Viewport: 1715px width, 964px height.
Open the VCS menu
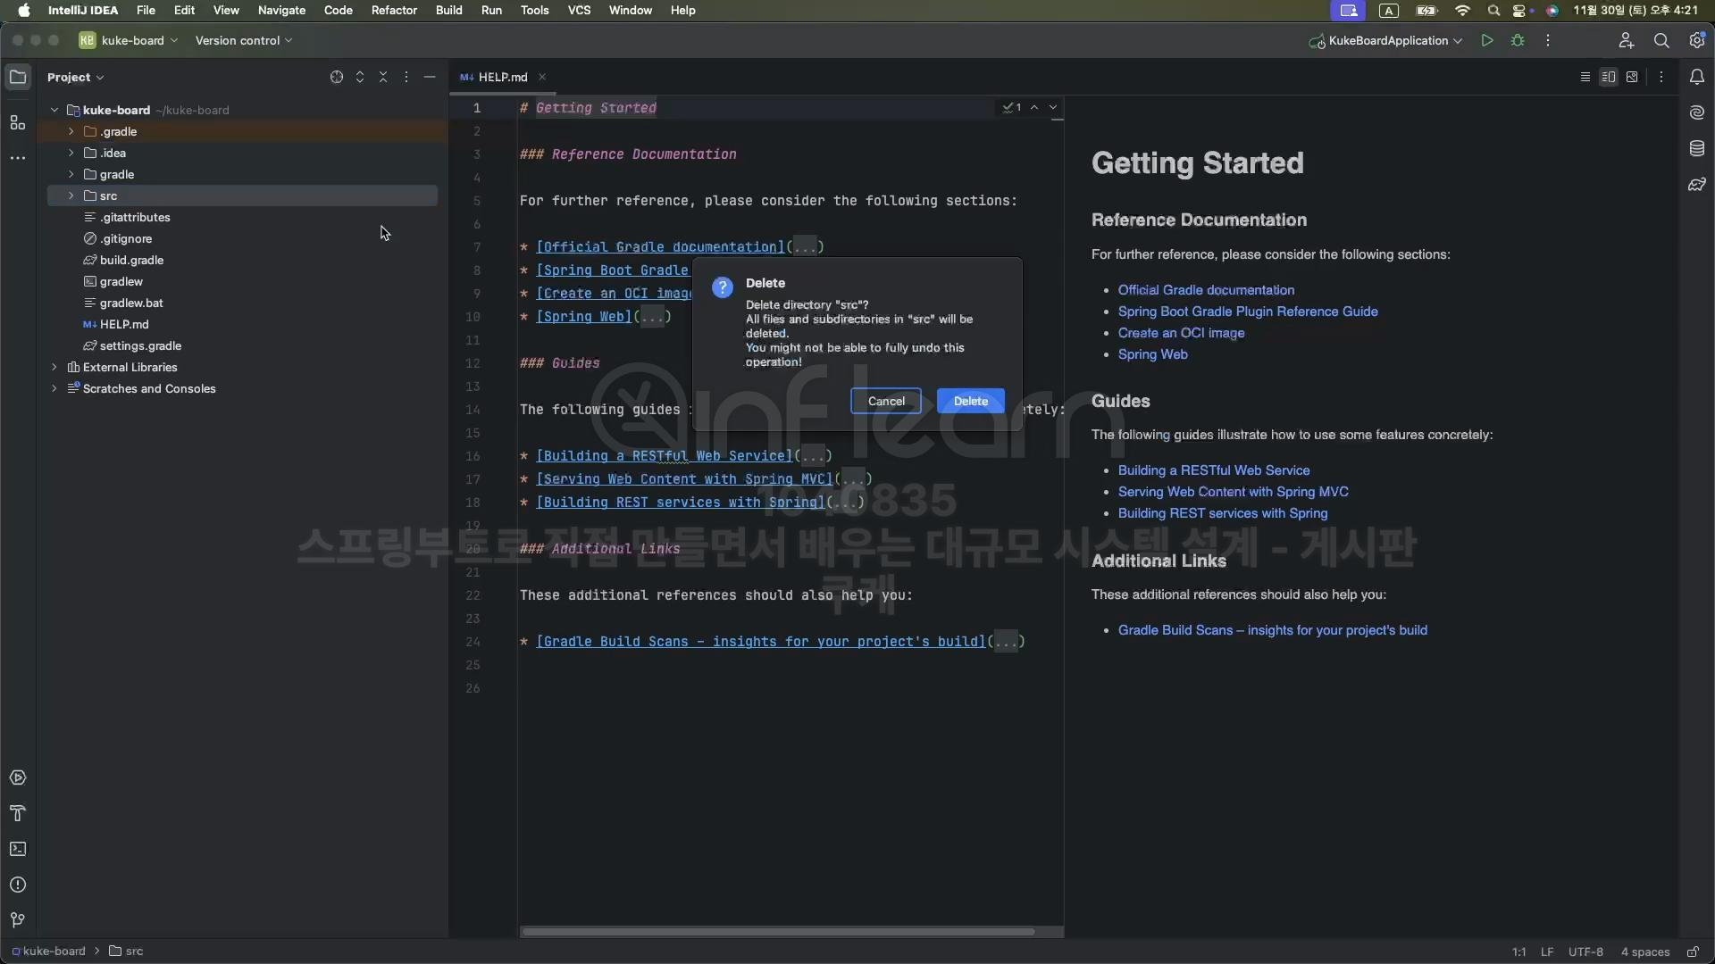579,10
